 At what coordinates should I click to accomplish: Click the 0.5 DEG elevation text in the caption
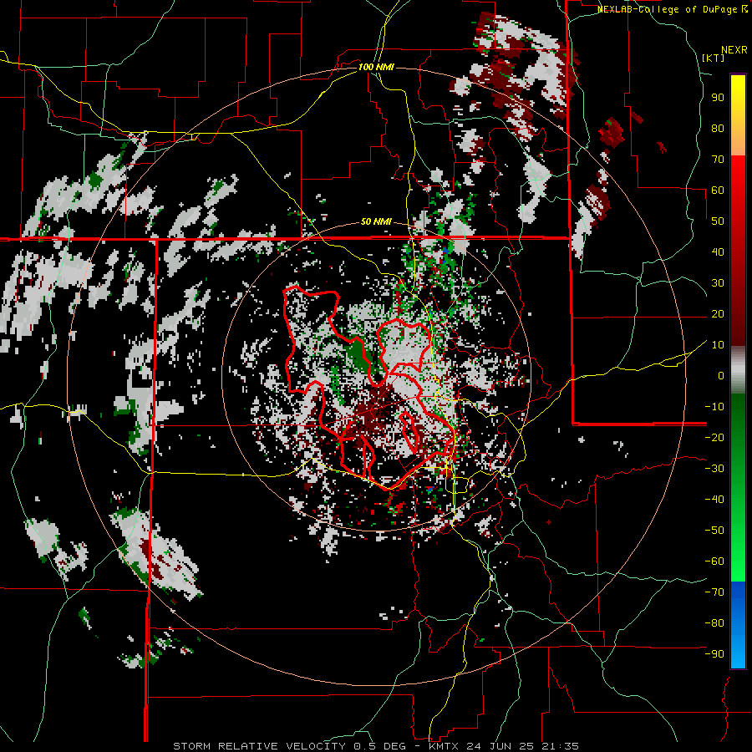[380, 746]
